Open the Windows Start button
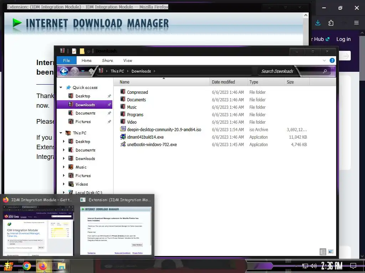 tap(8, 266)
